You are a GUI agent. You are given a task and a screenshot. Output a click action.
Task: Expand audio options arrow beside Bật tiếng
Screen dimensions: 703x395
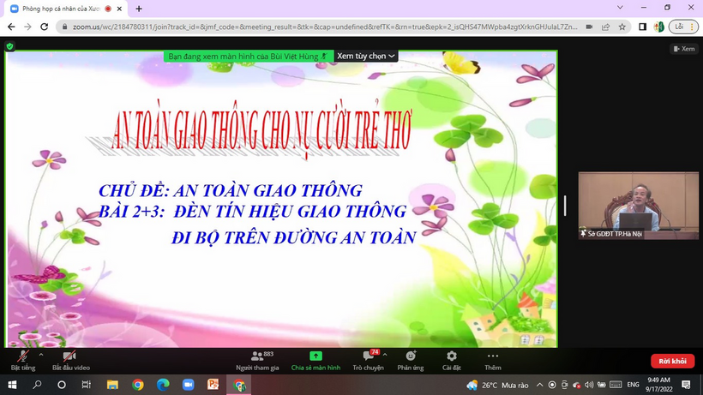[40, 354]
